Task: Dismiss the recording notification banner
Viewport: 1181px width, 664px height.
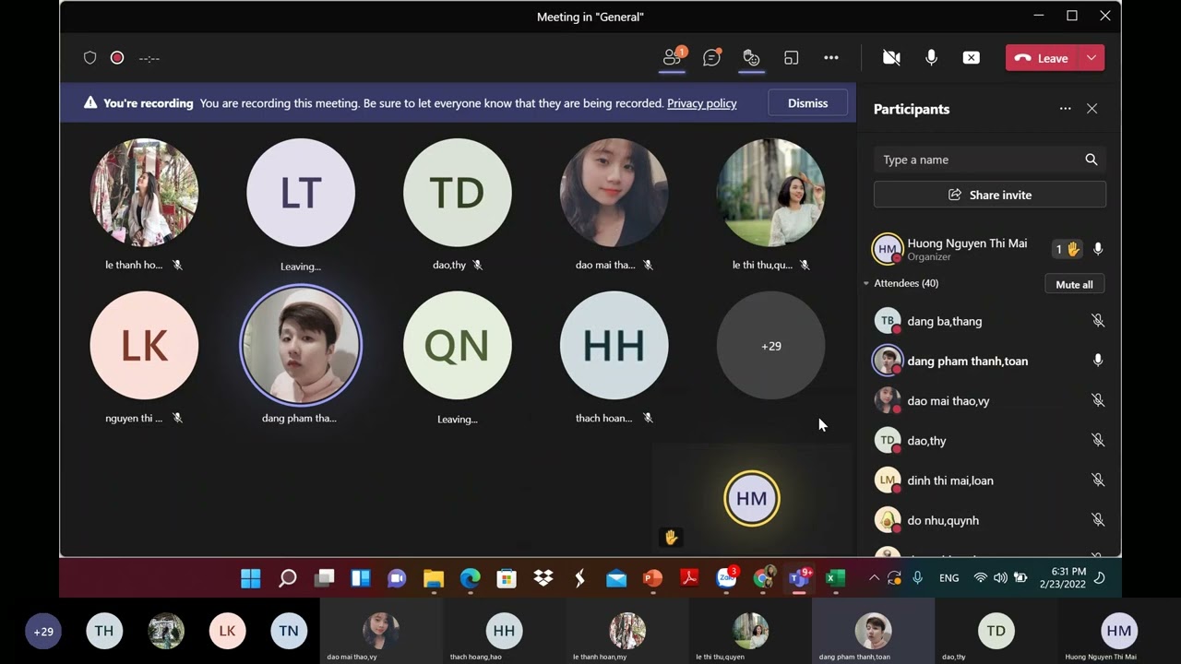Action: coord(807,103)
